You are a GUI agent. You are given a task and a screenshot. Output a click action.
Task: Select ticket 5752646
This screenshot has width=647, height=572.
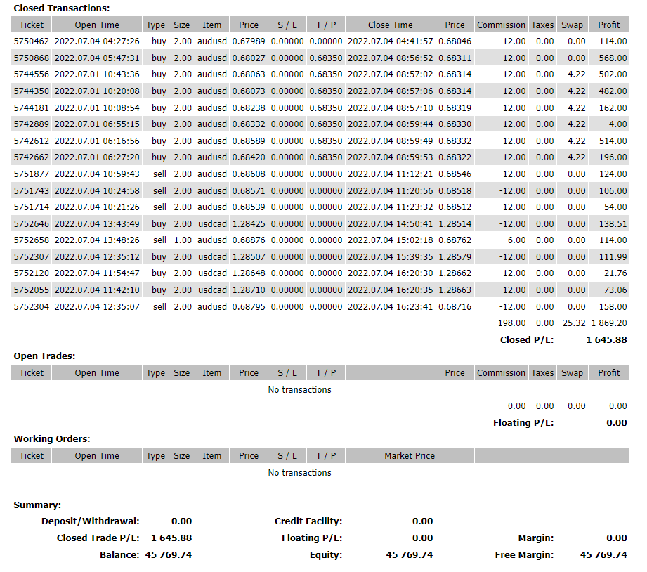coord(32,224)
